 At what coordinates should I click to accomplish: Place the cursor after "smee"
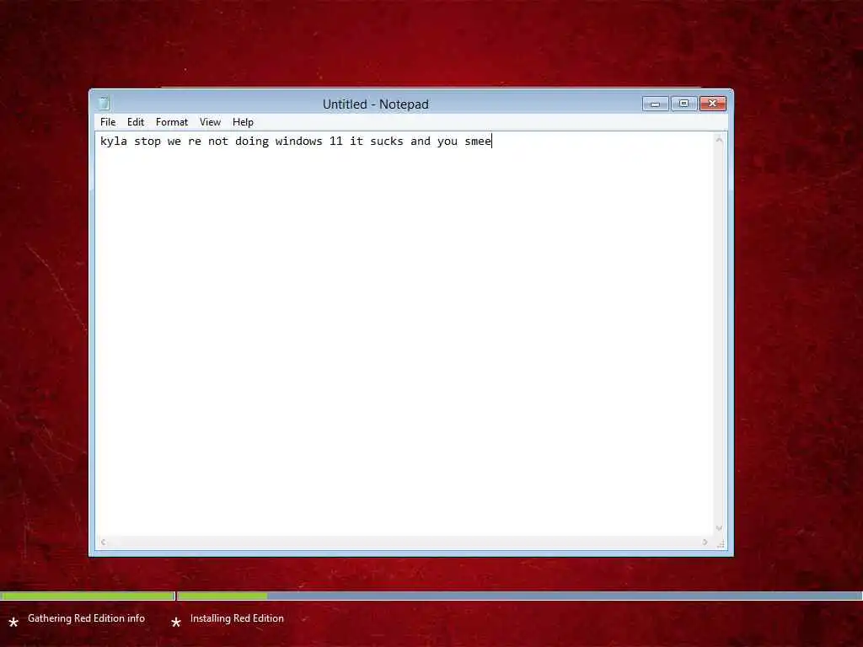(492, 142)
